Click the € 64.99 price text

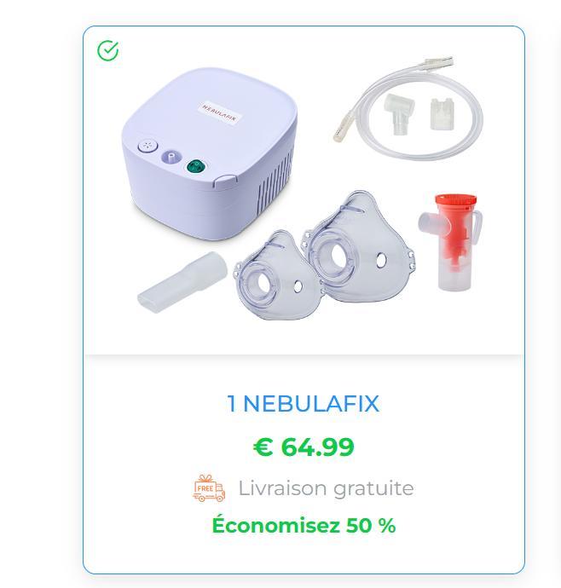[x=304, y=447]
